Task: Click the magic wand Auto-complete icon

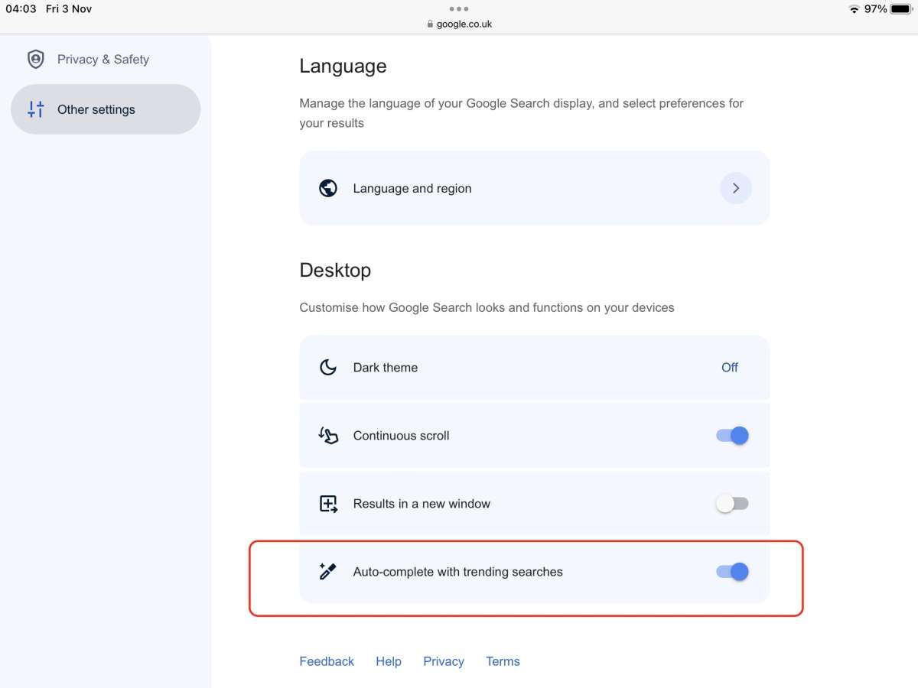Action: tap(328, 571)
